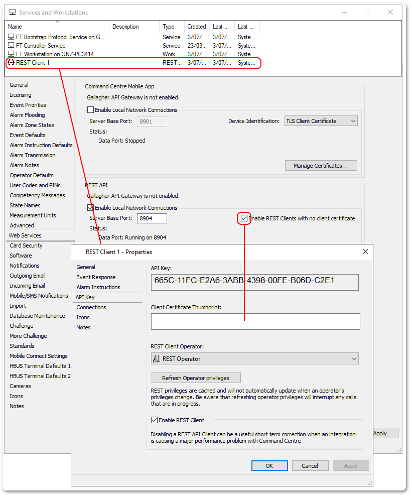
Task: Open General in the REST Client 1 Properties dialog
Action: coord(86,267)
